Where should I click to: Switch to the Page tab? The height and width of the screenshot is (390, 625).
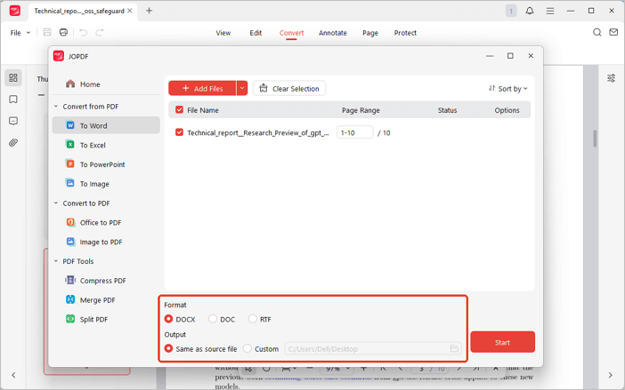pos(370,33)
